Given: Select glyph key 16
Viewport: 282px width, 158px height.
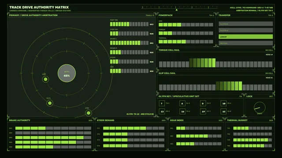Looking at the screenshot, I should tap(182, 111).
